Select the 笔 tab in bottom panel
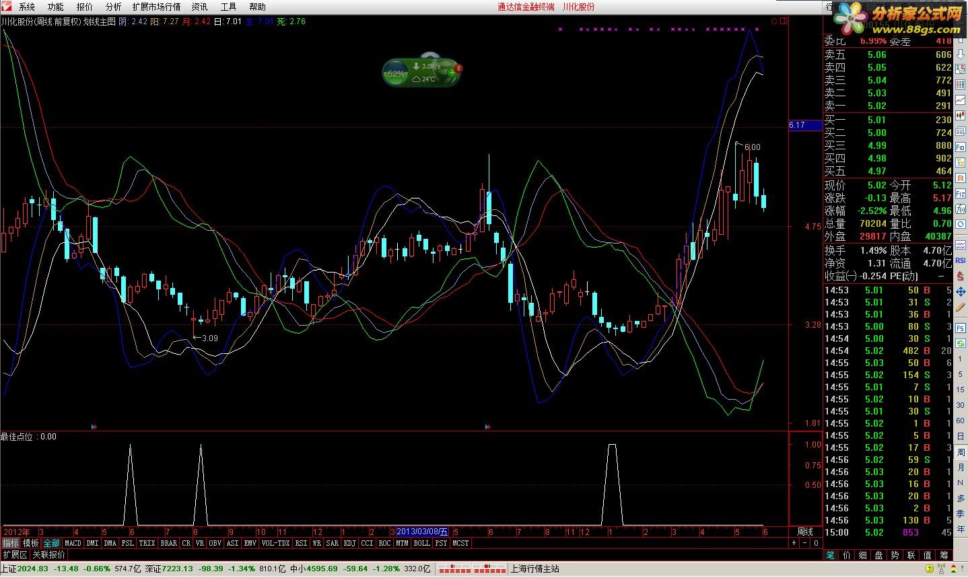 tap(830, 556)
